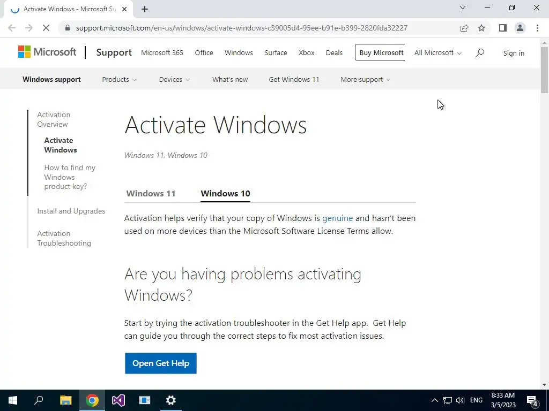Viewport: 549px width, 411px height.
Task: Open Get Windows 11 link
Action: pyautogui.click(x=294, y=79)
